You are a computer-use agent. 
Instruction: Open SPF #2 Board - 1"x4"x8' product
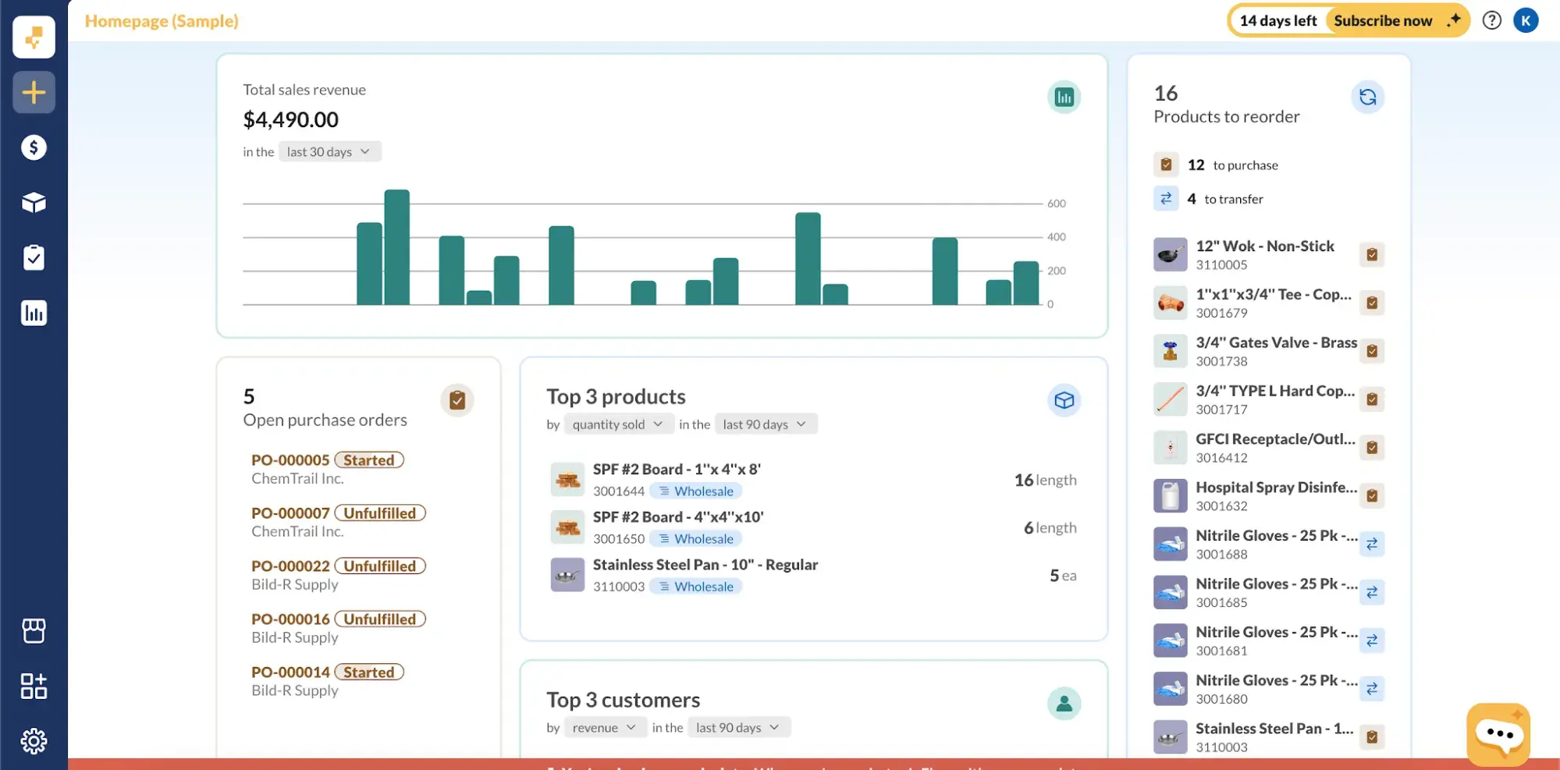pos(677,469)
